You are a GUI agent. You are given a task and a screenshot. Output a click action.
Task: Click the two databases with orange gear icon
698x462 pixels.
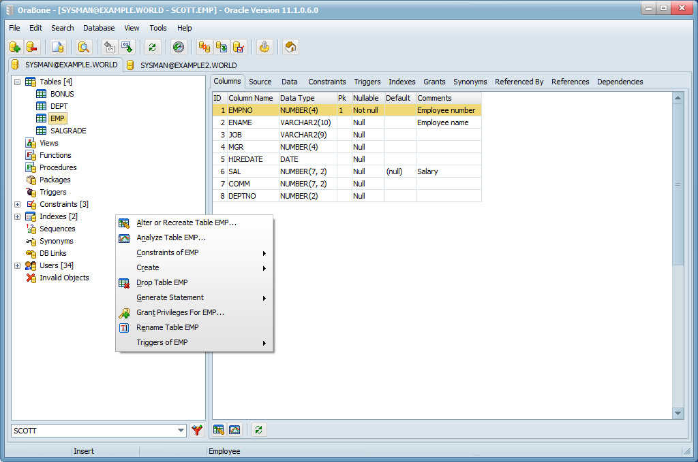tap(204, 47)
